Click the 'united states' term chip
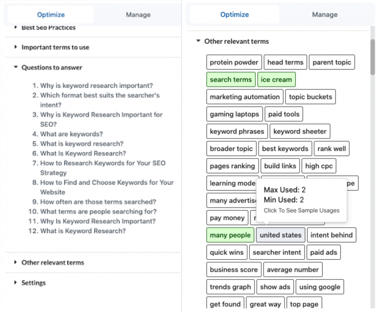 [281, 235]
